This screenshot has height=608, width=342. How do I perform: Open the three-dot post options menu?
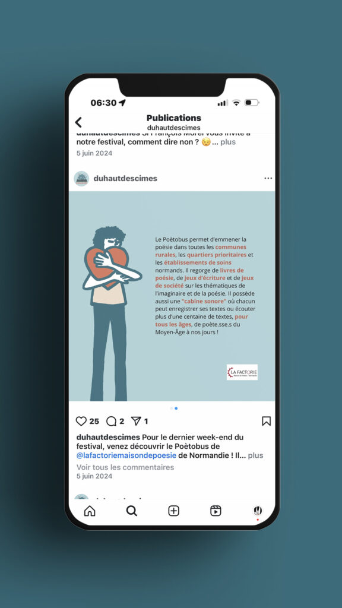coord(268,178)
